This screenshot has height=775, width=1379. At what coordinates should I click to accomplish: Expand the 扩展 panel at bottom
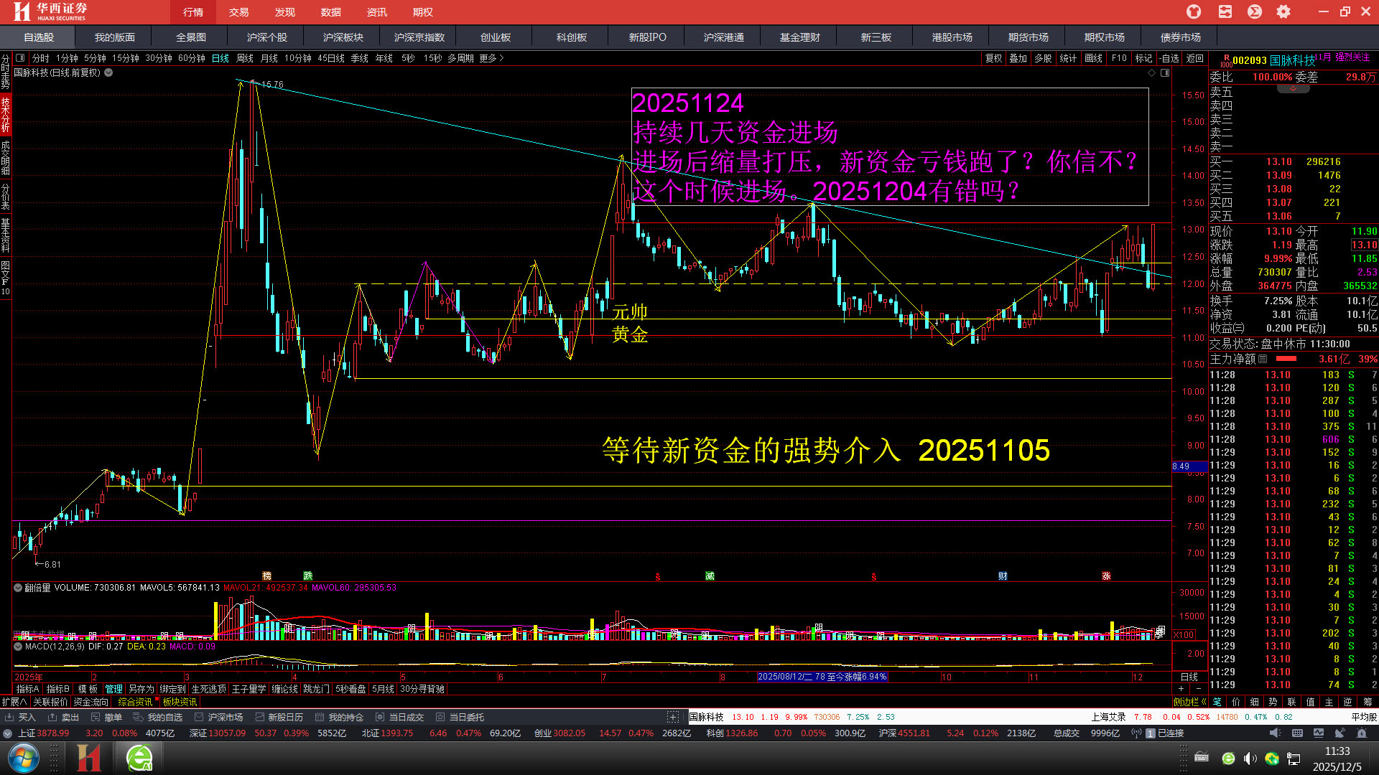(x=14, y=702)
